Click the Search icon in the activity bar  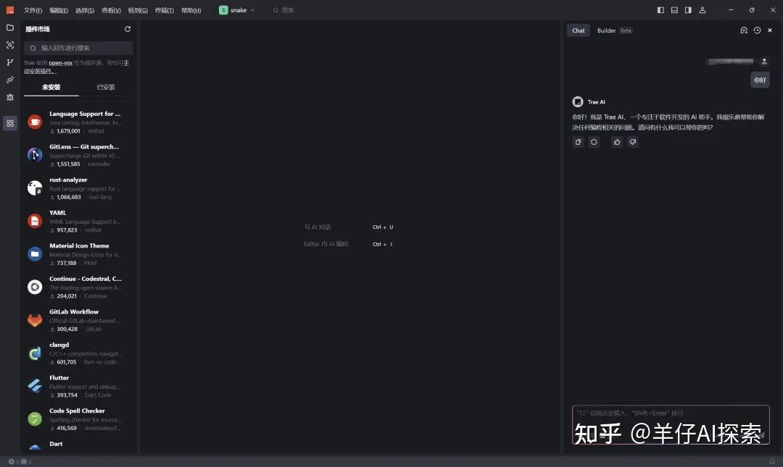point(10,45)
